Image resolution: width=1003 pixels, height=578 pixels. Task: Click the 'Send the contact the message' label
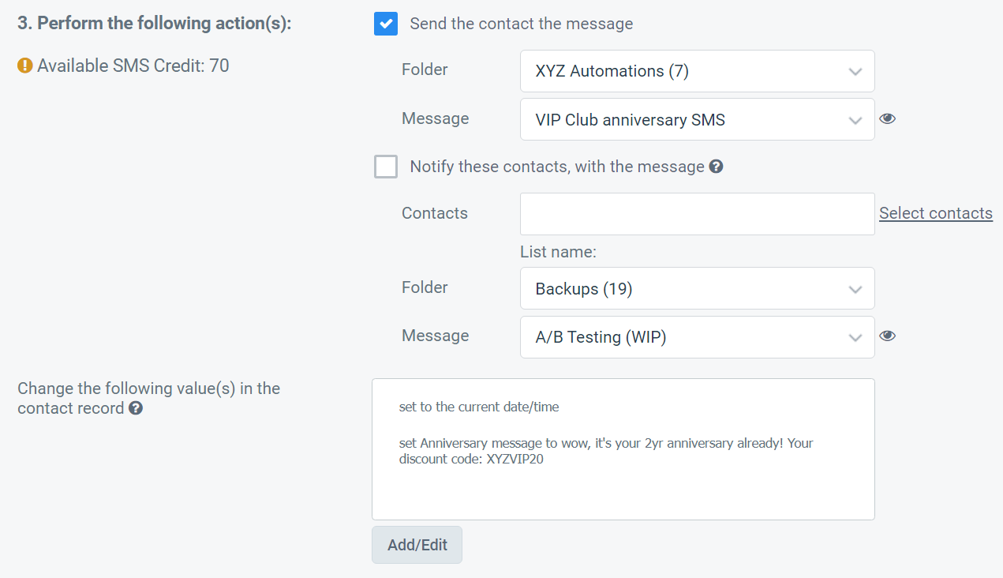point(522,24)
